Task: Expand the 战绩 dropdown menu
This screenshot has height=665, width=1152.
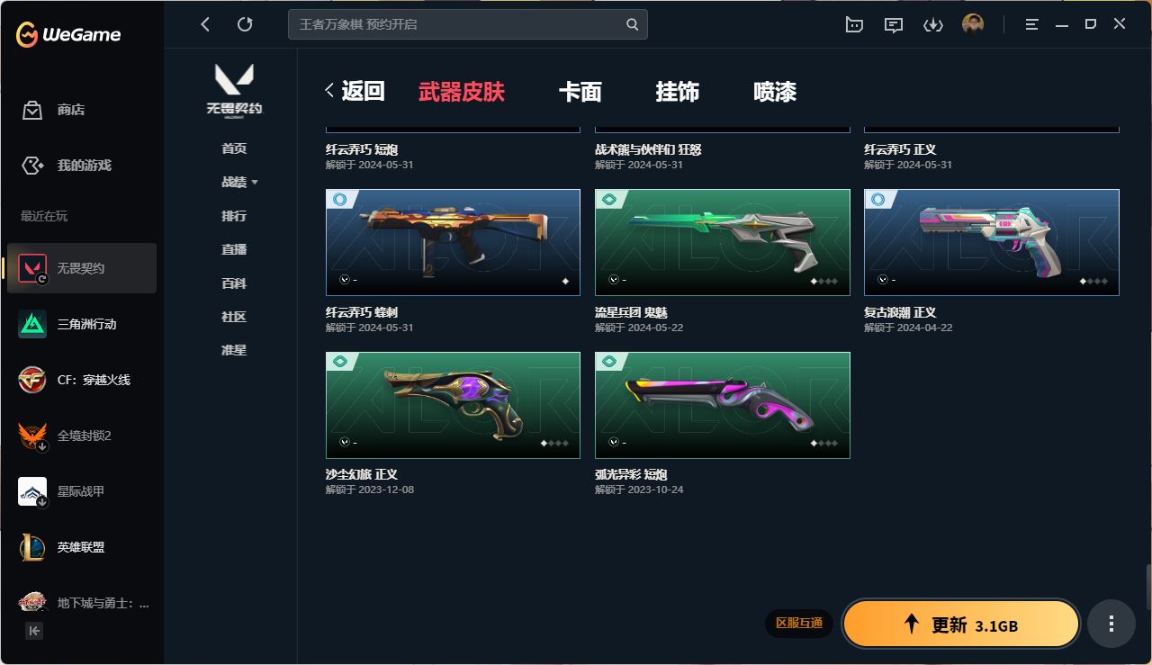Action: pyautogui.click(x=239, y=182)
